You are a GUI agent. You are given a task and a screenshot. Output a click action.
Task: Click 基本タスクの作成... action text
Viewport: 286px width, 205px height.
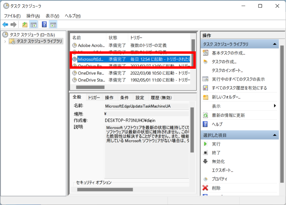tap(229, 53)
